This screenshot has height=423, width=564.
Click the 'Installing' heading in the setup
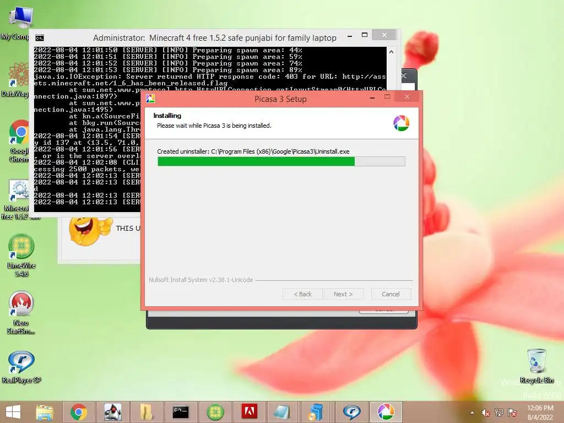point(167,116)
